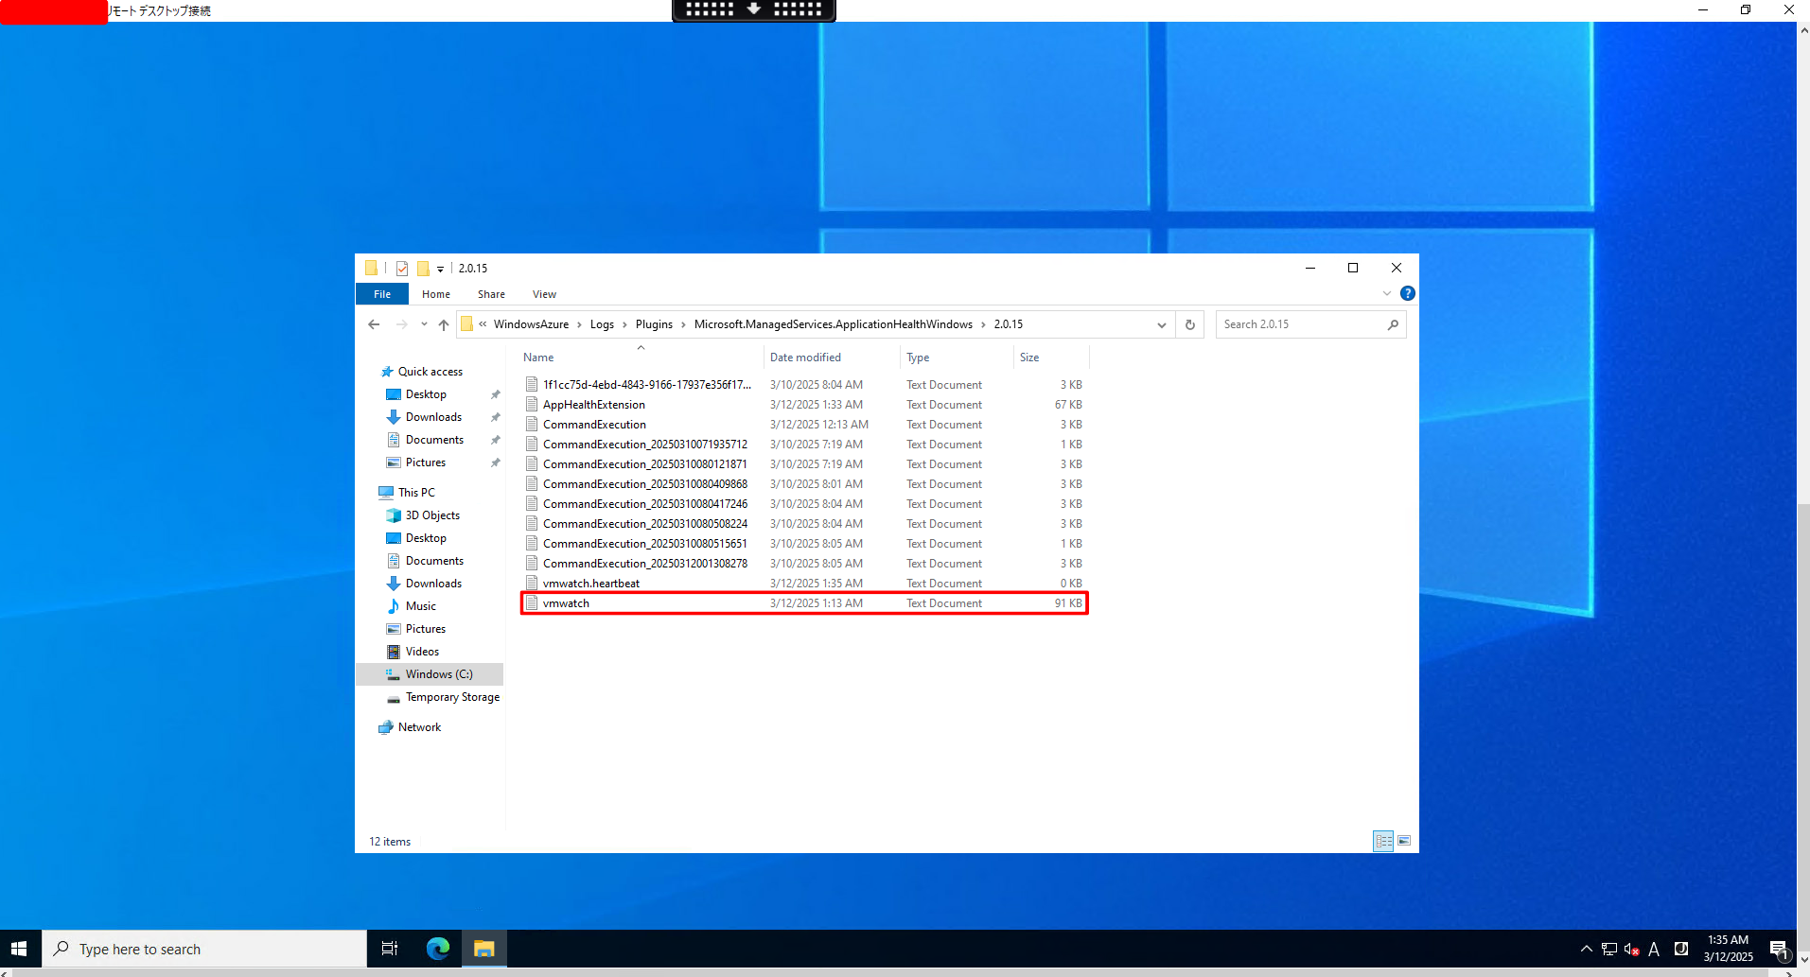Show hidden system tray icons
This screenshot has width=1810, height=977.
pyautogui.click(x=1587, y=949)
